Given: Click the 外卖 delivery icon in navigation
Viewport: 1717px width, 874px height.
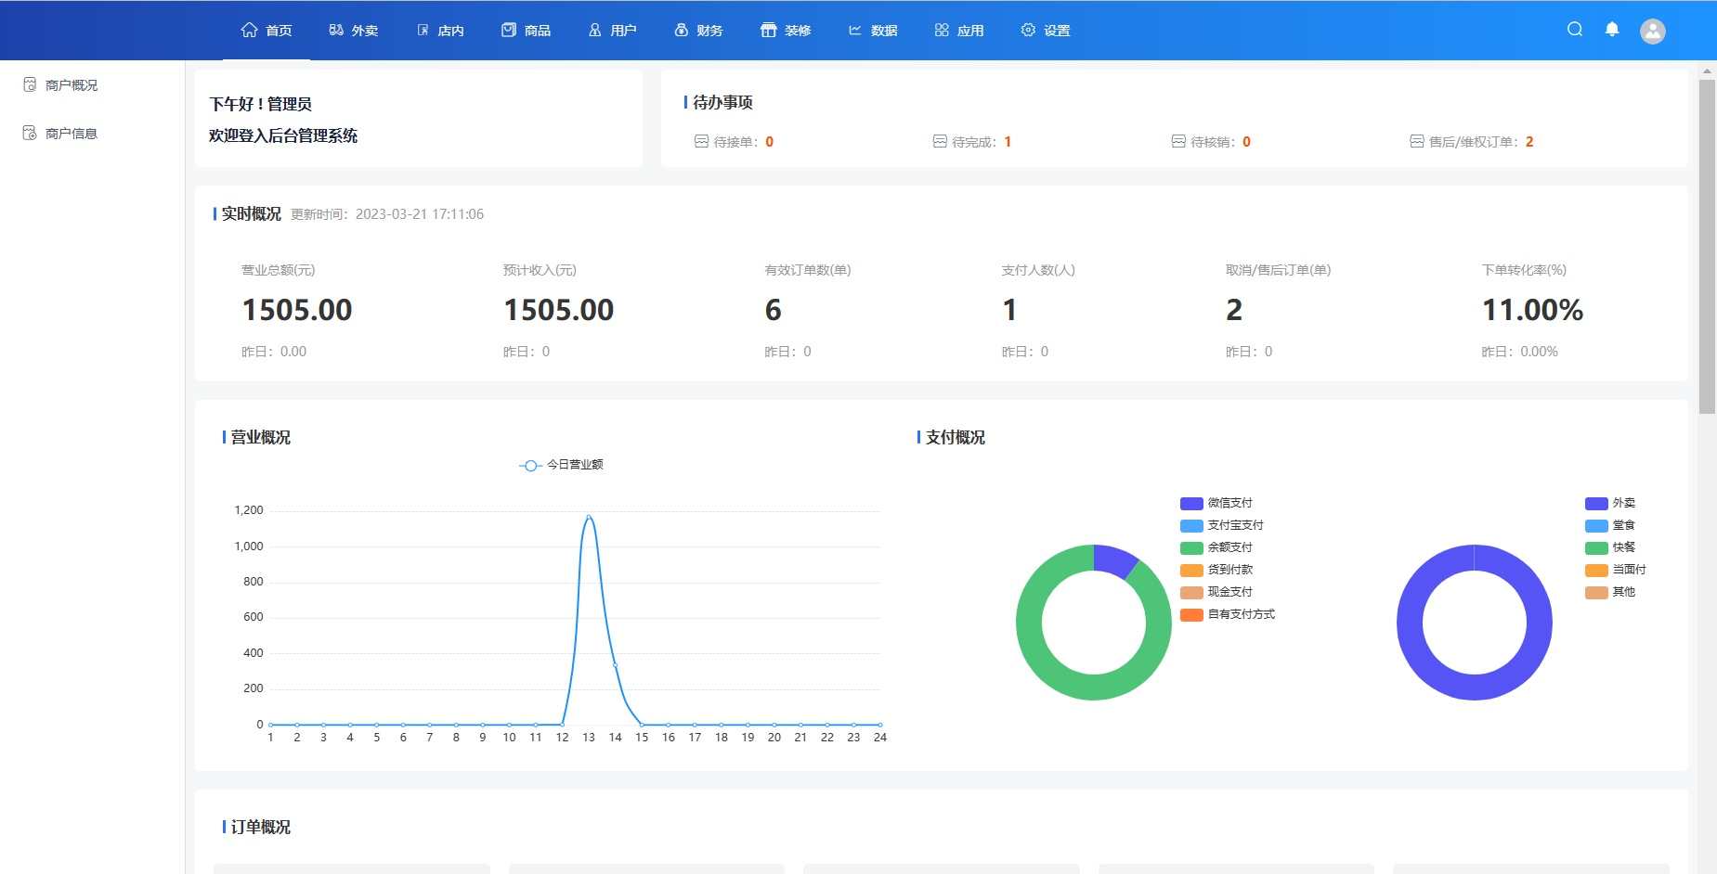Looking at the screenshot, I should point(336,30).
